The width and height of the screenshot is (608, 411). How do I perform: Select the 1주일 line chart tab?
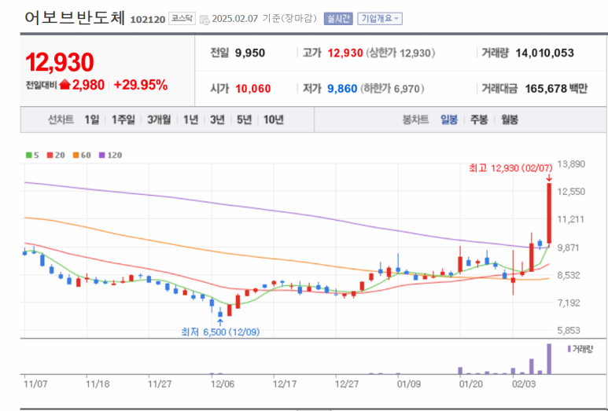tap(123, 119)
